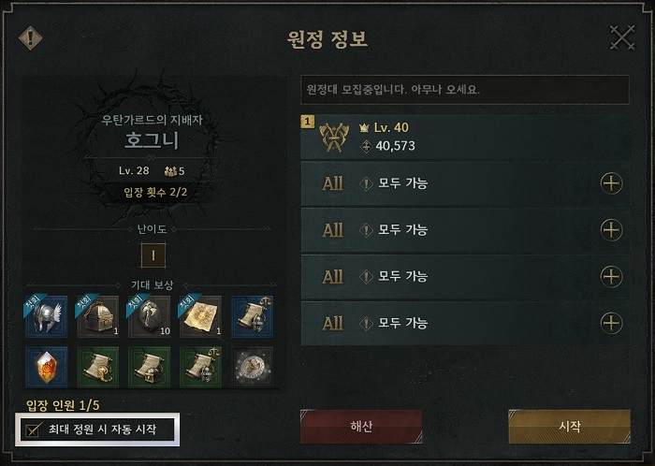
Task: Click the 시작 start button
Action: tap(569, 427)
